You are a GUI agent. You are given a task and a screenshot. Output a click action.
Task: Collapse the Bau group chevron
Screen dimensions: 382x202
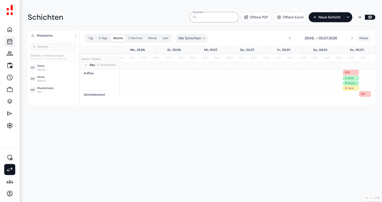click(85, 65)
